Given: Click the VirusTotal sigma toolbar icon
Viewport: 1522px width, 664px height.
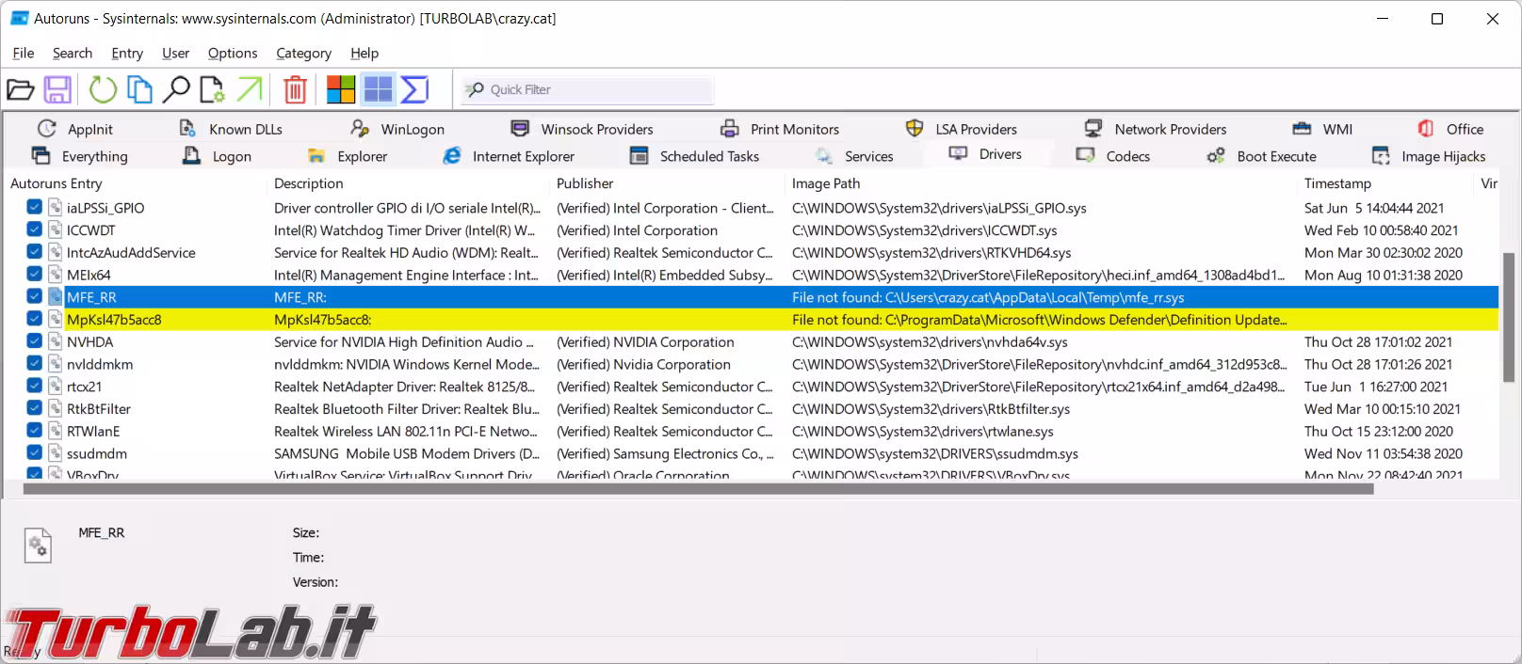Looking at the screenshot, I should click(x=414, y=90).
